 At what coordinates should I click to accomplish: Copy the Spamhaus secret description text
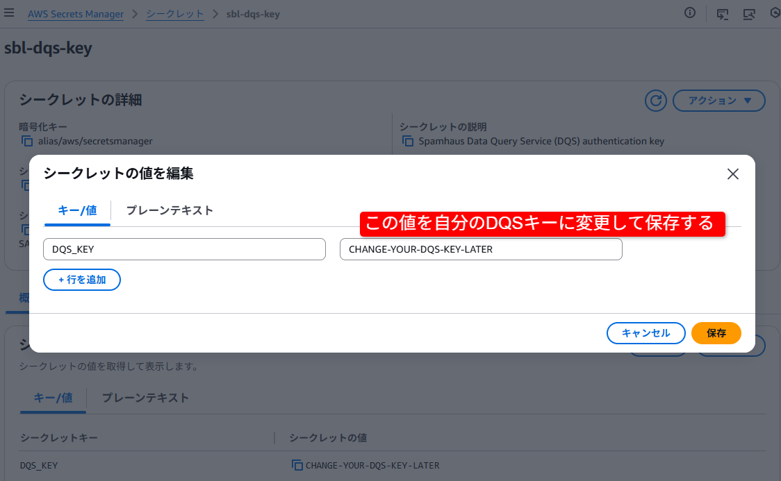click(408, 142)
